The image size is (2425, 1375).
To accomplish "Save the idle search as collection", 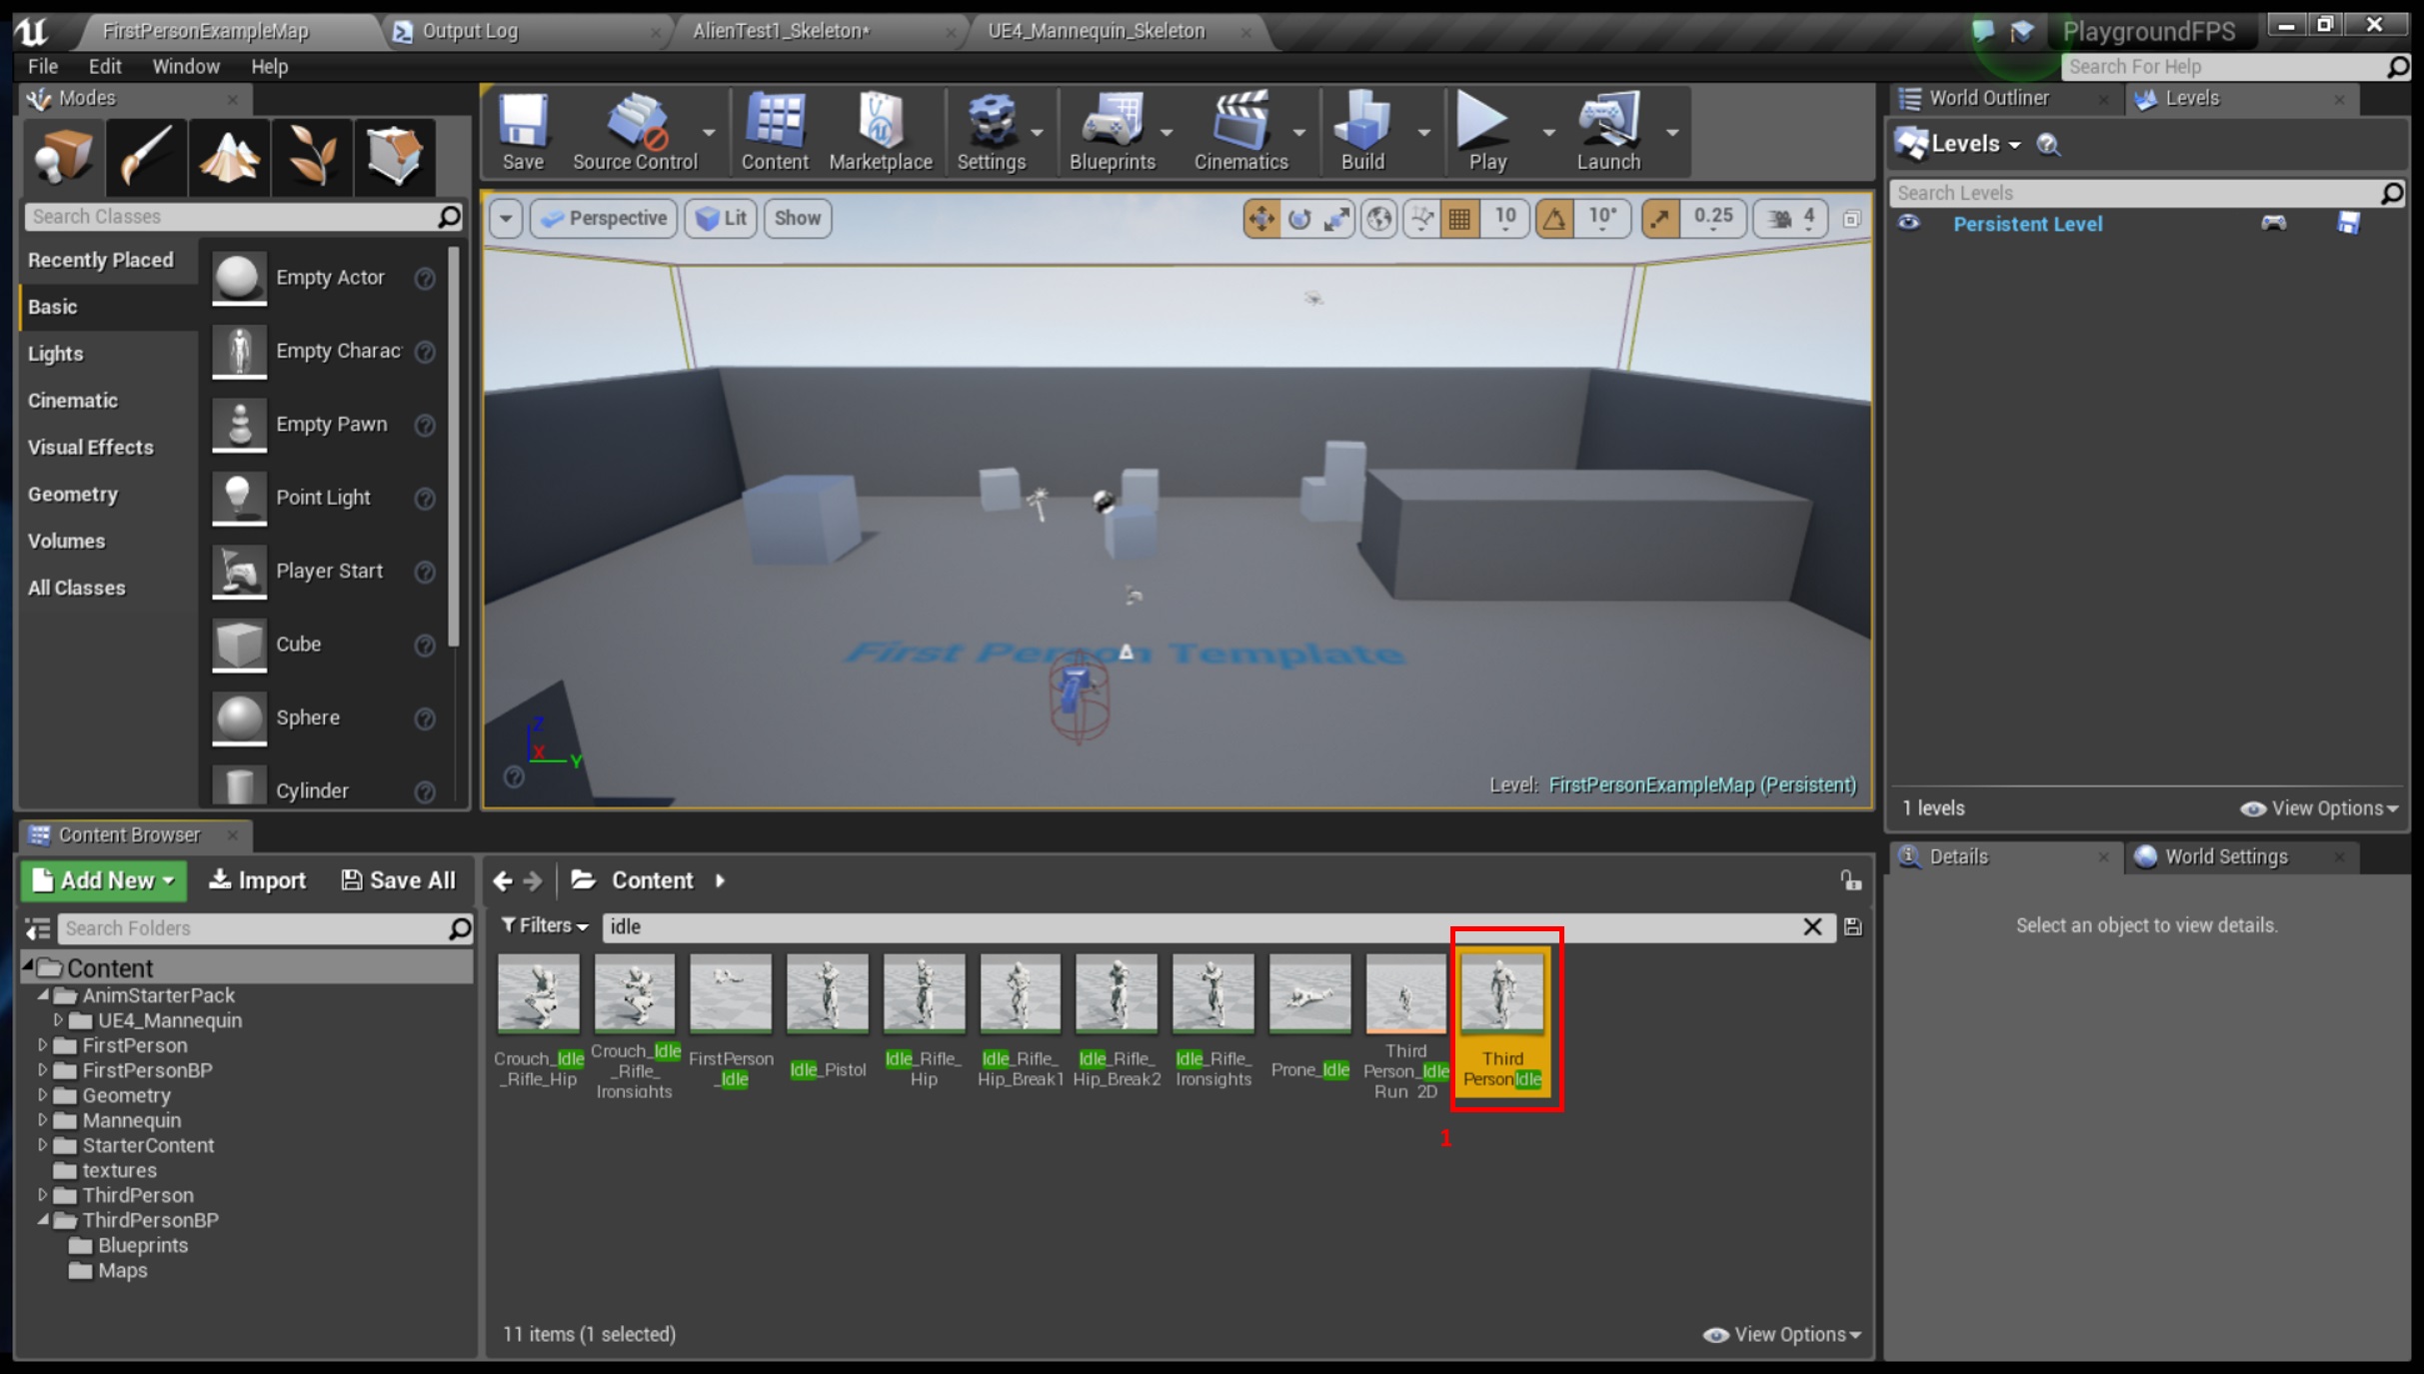I will click(x=1852, y=927).
